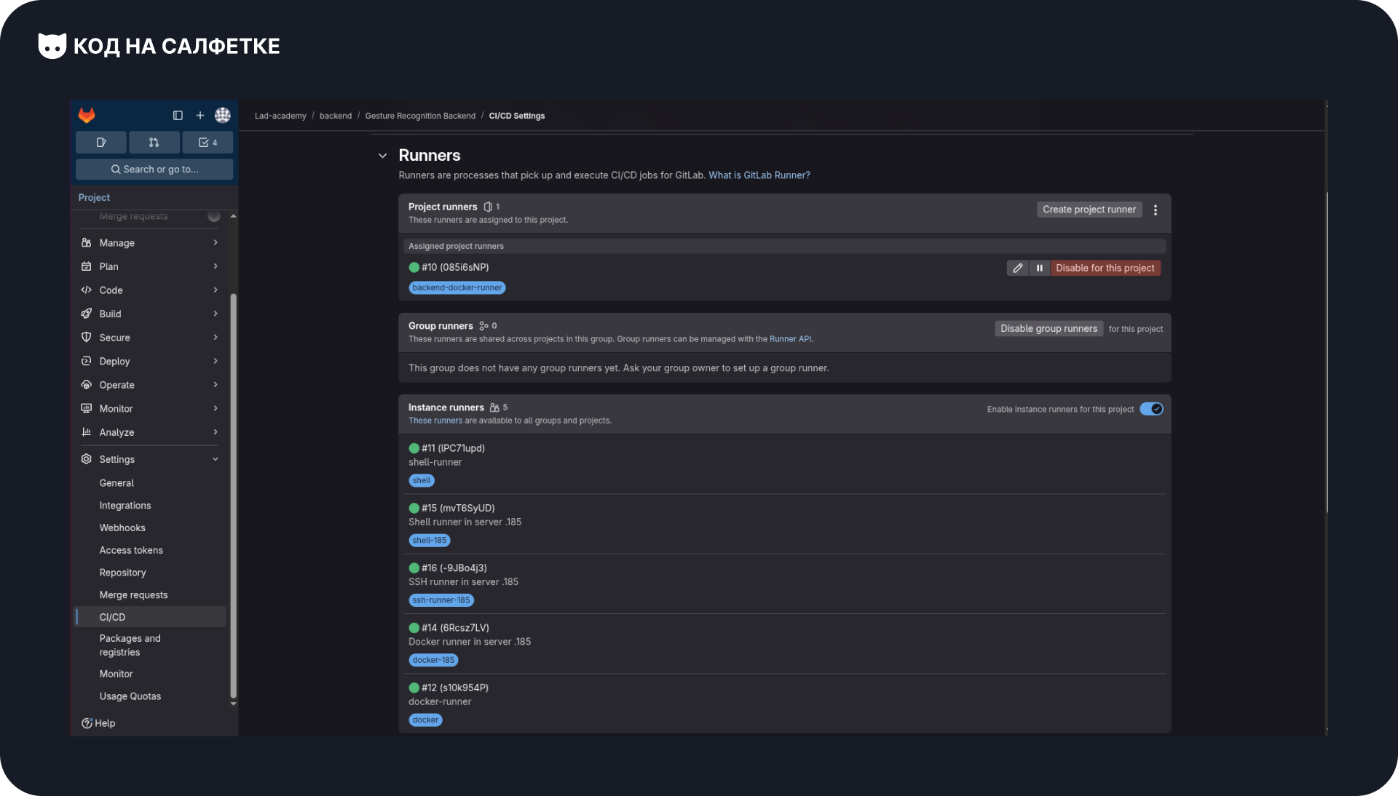The image size is (1398, 796).
Task: Toggle the sidebar collapse icon
Action: (178, 116)
